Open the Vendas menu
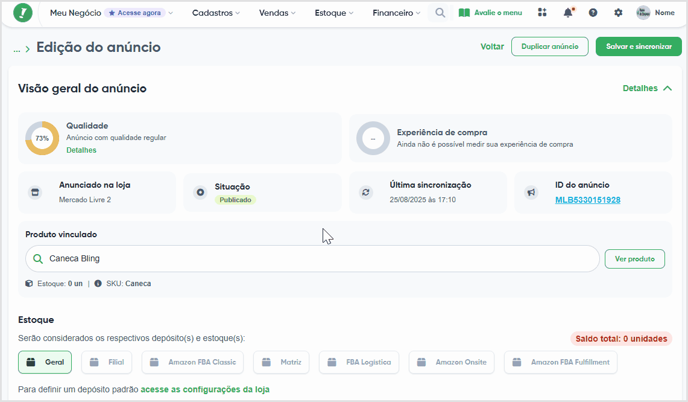The image size is (688, 402). [277, 13]
